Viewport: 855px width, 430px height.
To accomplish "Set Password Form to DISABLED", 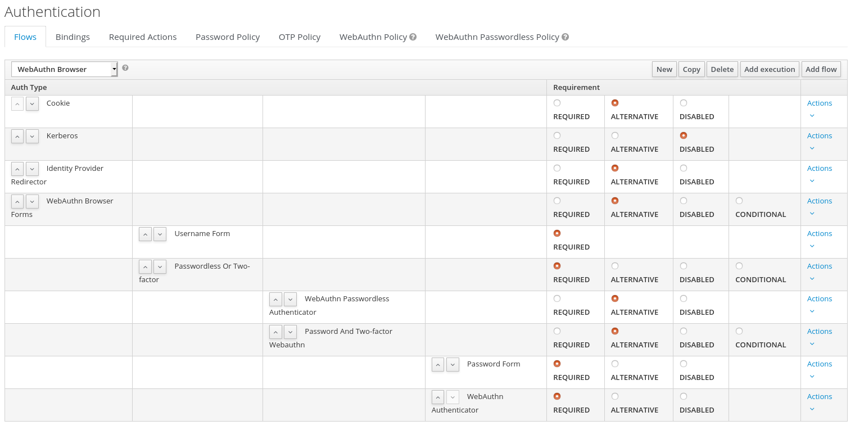I will point(684,364).
